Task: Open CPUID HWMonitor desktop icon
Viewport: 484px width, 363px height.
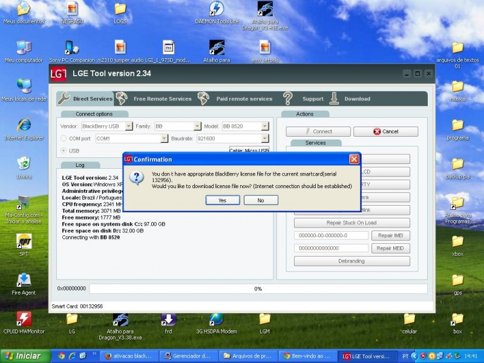Action: click(x=24, y=323)
